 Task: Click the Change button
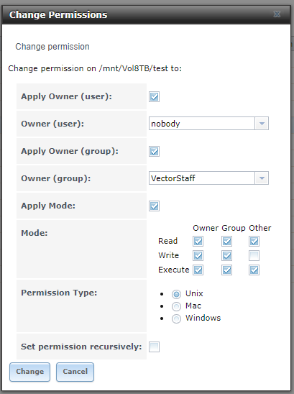(x=30, y=372)
